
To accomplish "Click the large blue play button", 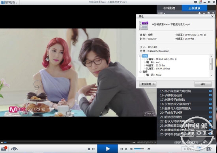I will click(108, 149).
